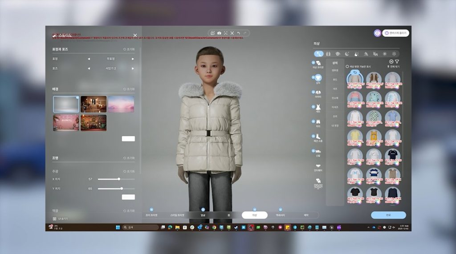Open the 제작 craft tab
This screenshot has height=254, width=456.
[306, 215]
